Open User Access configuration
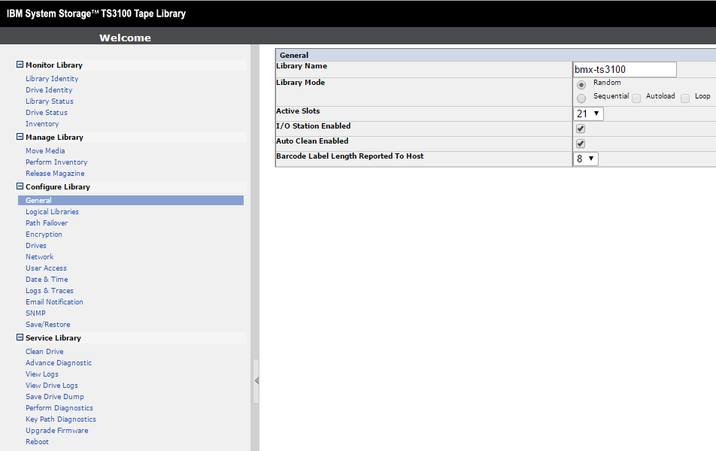Viewport: 716px width, 451px height. (x=46, y=268)
